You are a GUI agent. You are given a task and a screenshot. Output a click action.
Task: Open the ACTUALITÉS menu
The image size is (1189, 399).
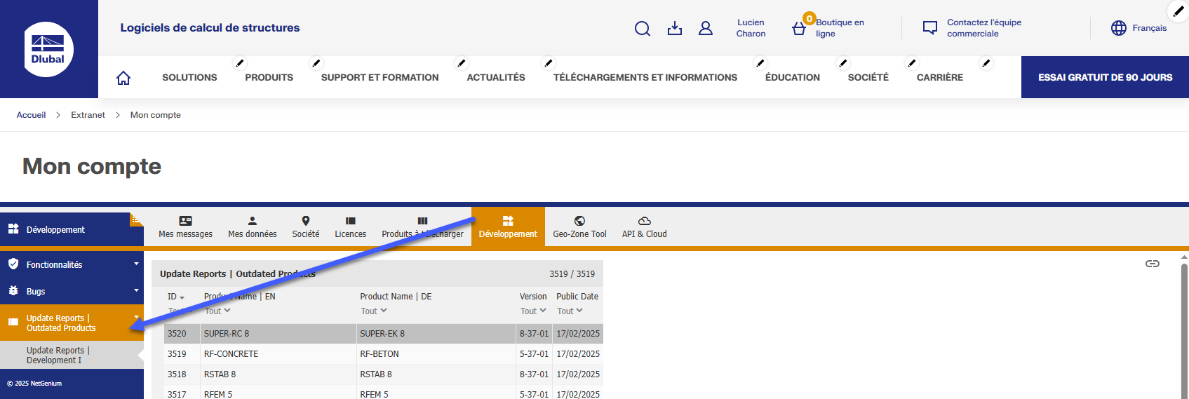point(496,78)
